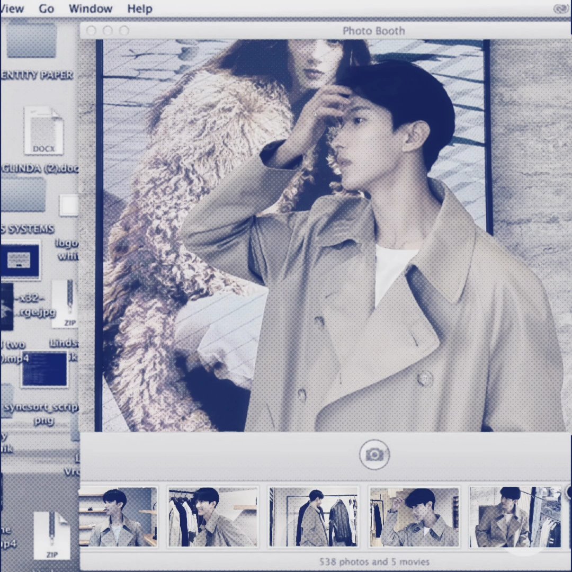
Task: Click the Creative Cloud menu bar icon
Action: coord(561,9)
